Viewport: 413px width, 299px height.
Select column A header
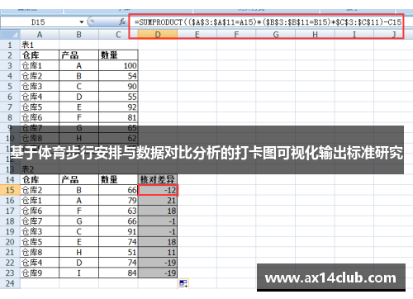40,35
